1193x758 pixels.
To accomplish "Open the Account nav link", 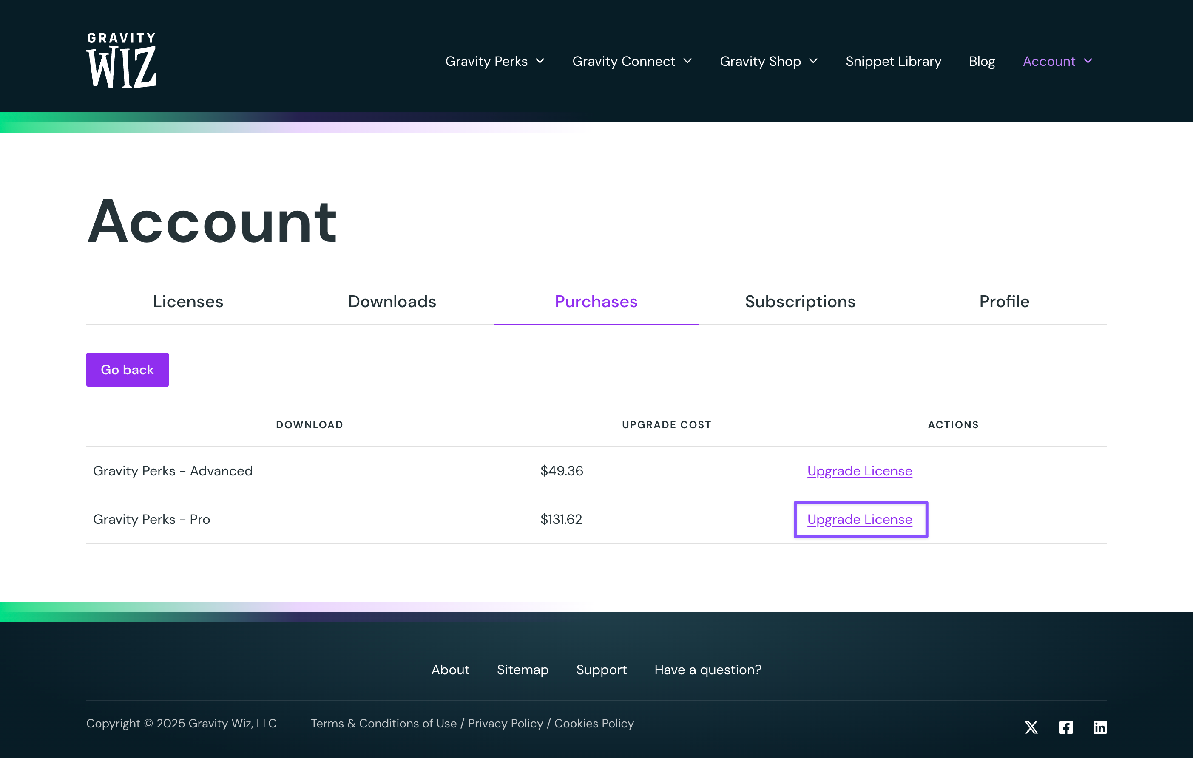I will coord(1049,61).
